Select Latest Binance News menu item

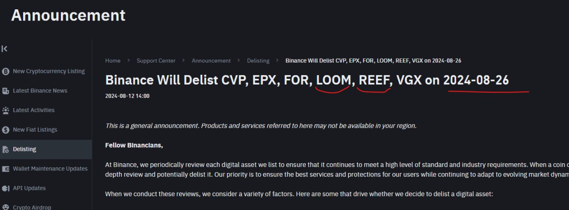(x=40, y=91)
